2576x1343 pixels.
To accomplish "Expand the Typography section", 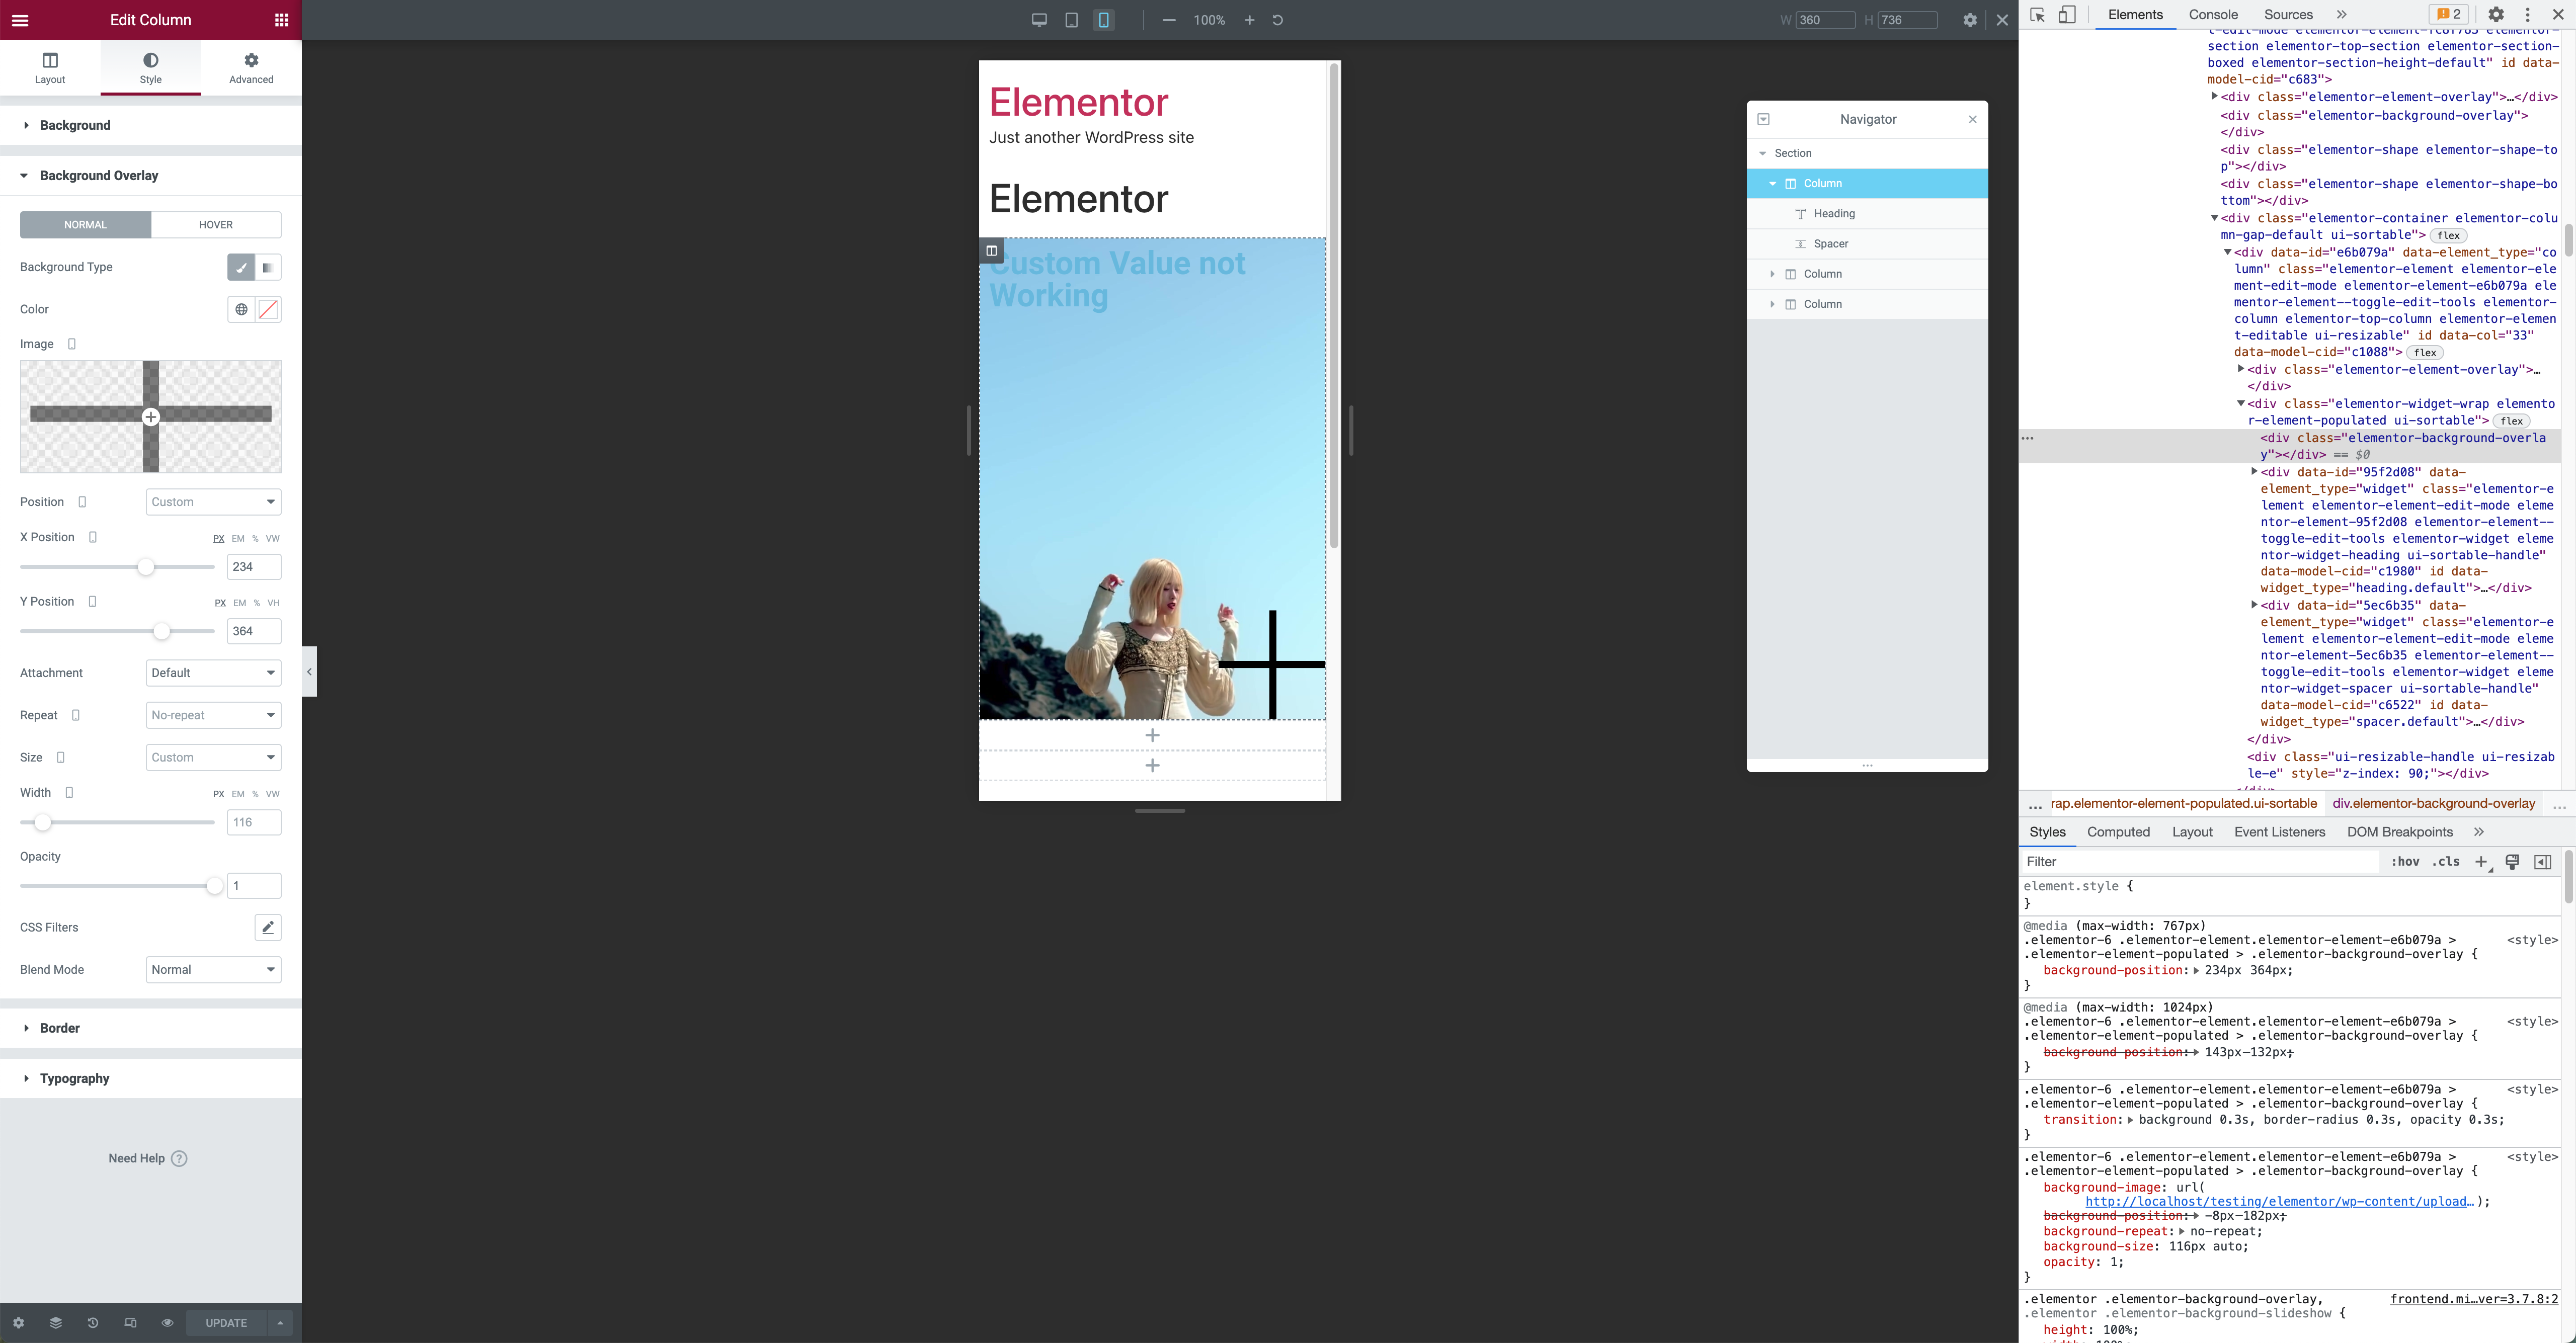I will click(151, 1078).
